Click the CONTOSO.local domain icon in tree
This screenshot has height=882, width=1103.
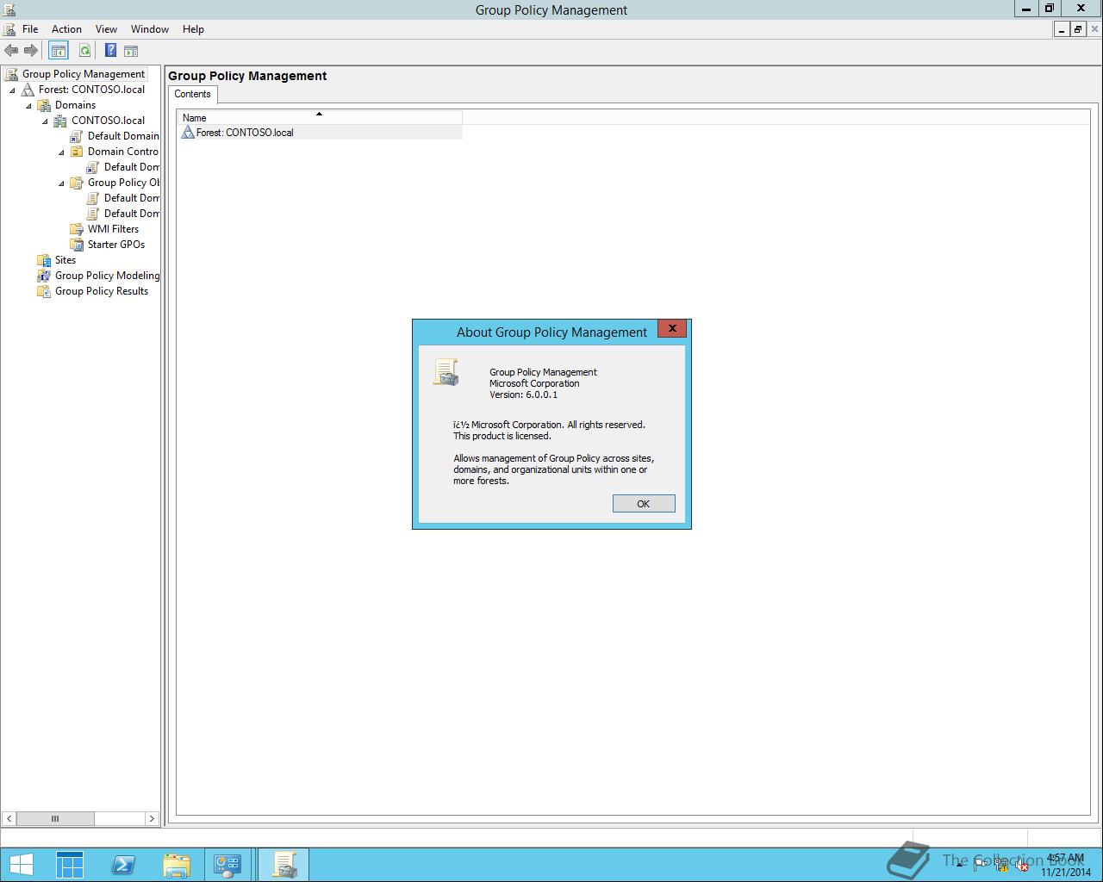tap(60, 121)
